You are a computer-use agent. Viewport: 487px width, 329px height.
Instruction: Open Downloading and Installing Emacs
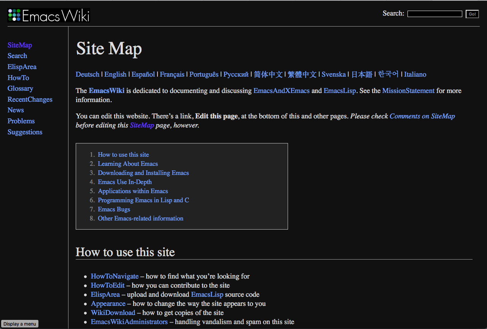click(143, 173)
